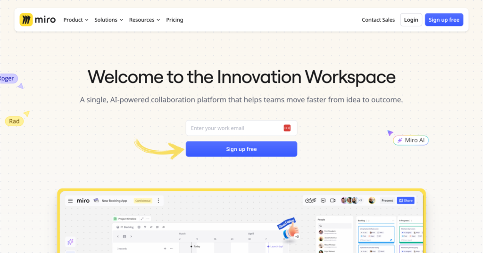Click the Present button in board preview
This screenshot has width=483, height=253.
tap(387, 200)
